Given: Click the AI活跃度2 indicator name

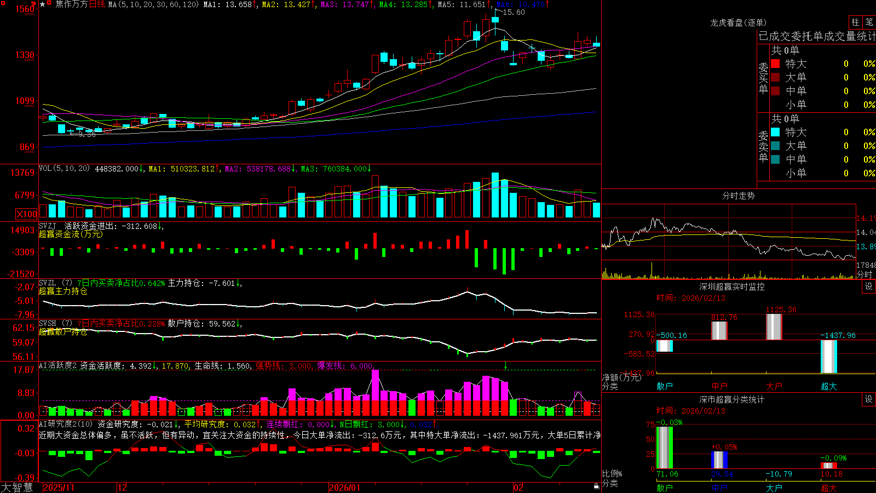Looking at the screenshot, I should click(58, 365).
